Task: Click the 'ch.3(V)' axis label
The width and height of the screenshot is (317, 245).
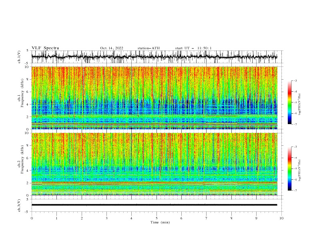Action: (19, 205)
